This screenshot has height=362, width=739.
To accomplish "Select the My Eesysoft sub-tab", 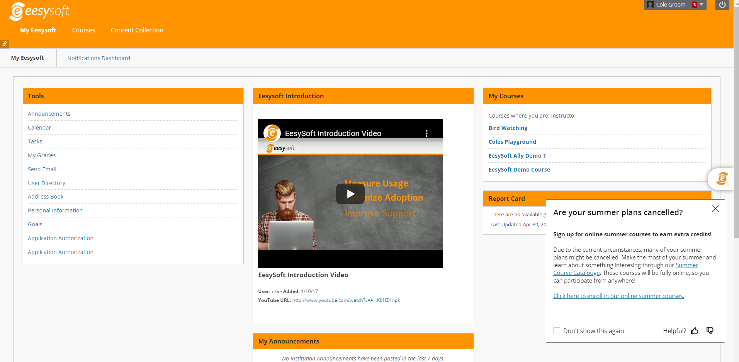I will click(27, 58).
